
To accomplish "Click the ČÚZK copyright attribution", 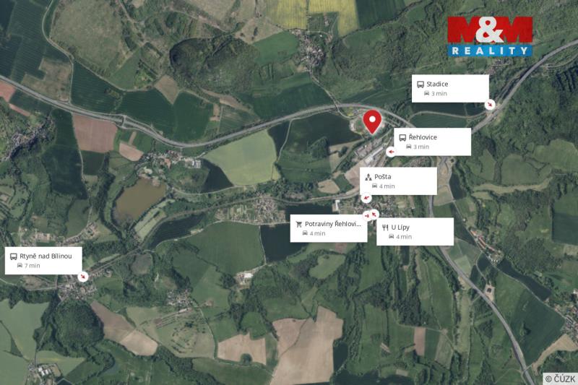I will (x=561, y=378).
